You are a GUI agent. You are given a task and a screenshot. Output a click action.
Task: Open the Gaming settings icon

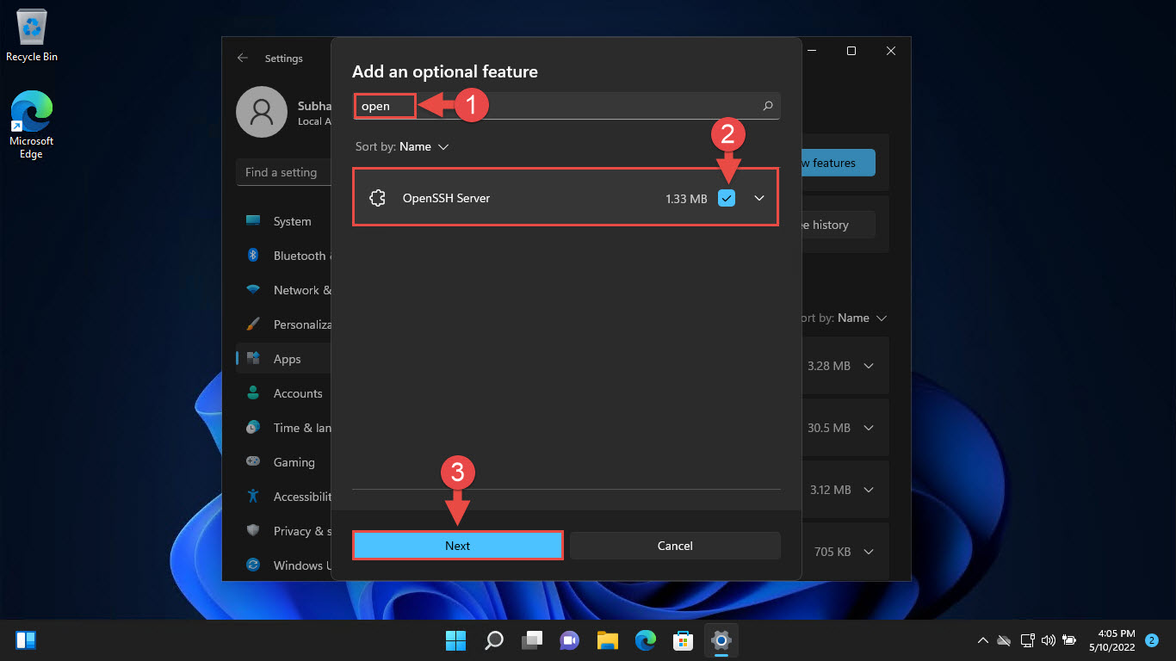coord(254,462)
